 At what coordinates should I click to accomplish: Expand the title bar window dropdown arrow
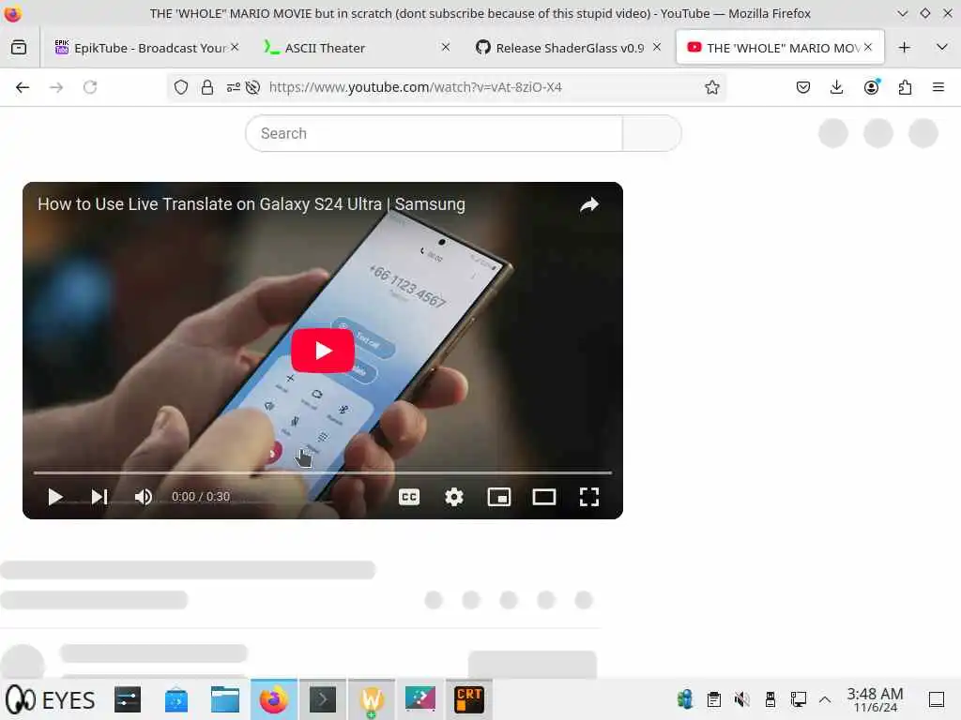(x=902, y=13)
